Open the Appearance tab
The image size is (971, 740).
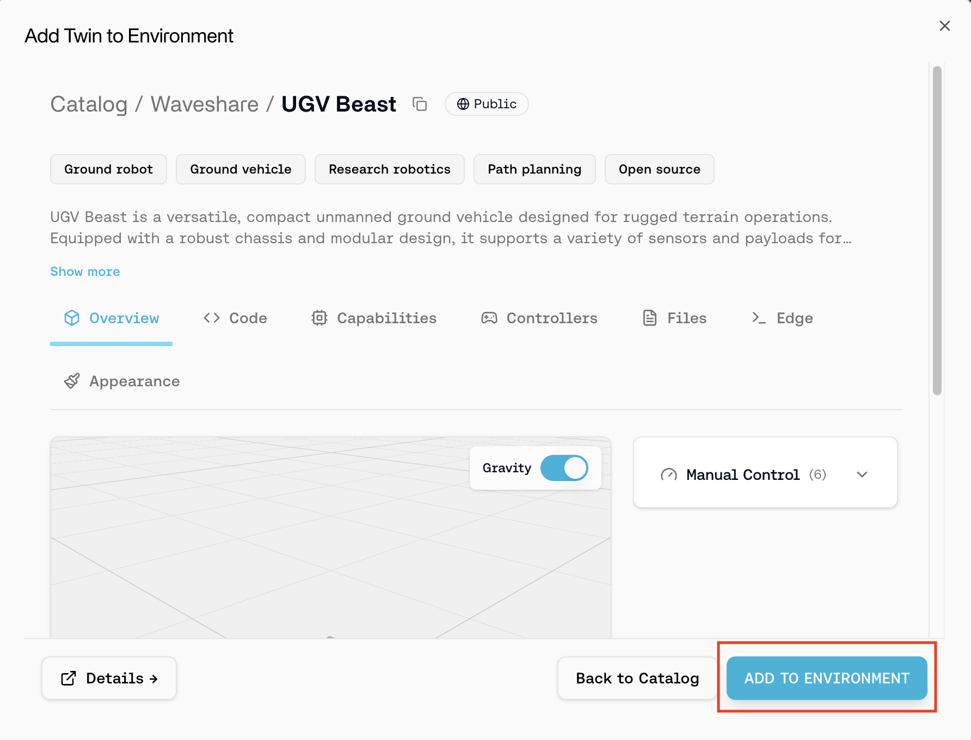coord(122,381)
